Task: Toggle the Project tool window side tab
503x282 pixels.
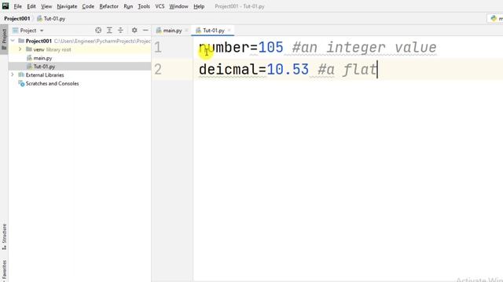Action: (4, 39)
